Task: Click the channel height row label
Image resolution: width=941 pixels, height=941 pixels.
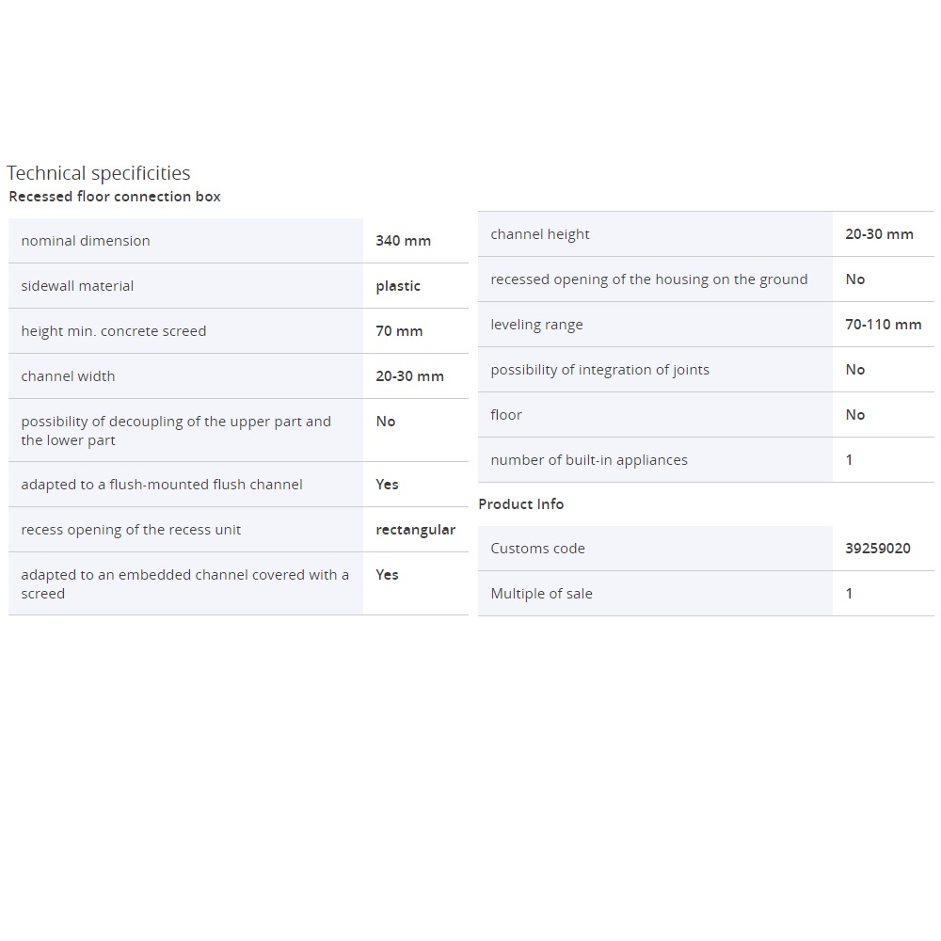Action: tap(540, 234)
